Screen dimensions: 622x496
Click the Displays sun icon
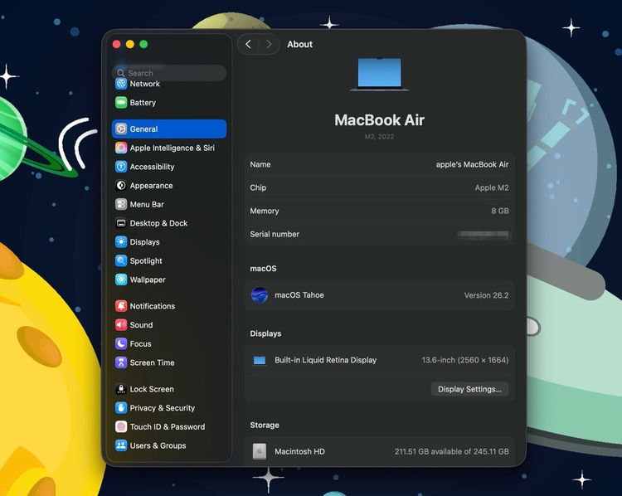coord(121,242)
